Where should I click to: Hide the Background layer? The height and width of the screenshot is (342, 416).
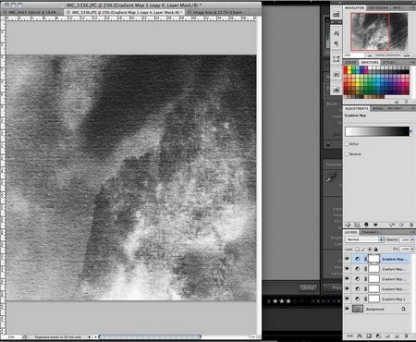click(348, 309)
